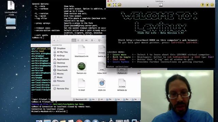Click the bottom Terminal prompt after miklevin$
The image size is (218, 122).
point(67,111)
